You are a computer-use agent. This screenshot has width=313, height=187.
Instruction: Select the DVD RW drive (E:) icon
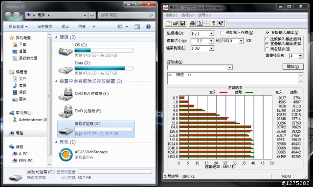point(65,94)
